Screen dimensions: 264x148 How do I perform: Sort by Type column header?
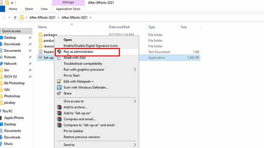151,27
